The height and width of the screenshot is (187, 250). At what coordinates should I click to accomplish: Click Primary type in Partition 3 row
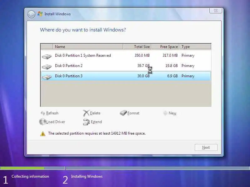(188, 76)
